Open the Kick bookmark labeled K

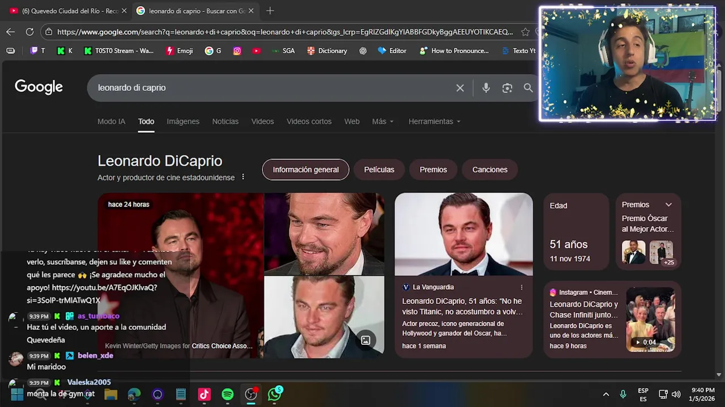click(65, 50)
